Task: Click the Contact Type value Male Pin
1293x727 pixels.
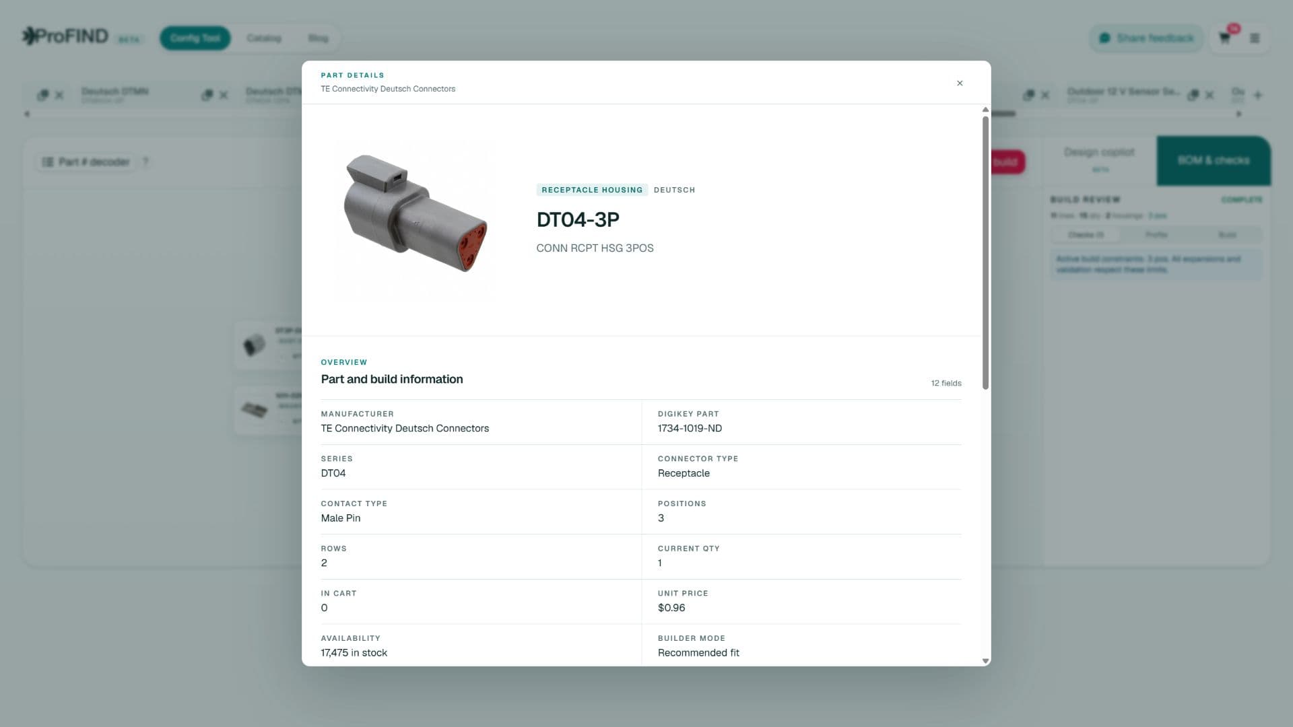Action: click(341, 518)
